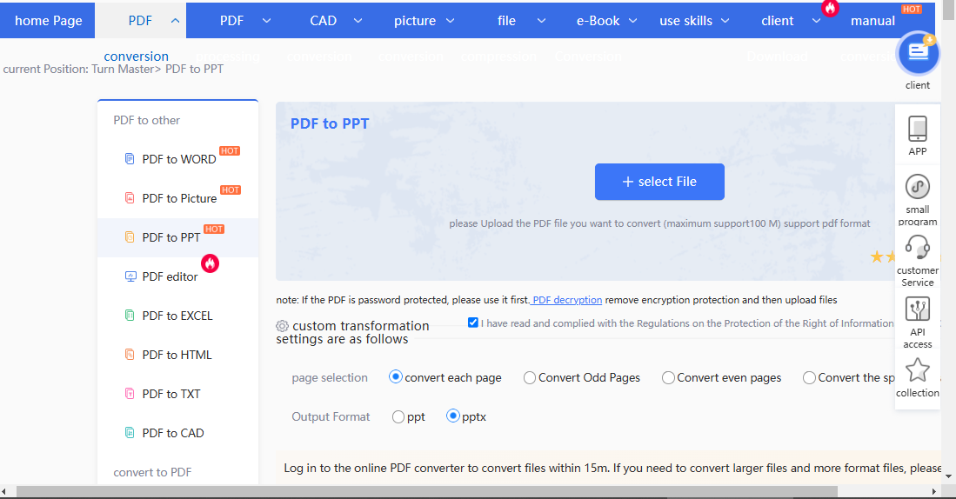Select the Convert Odd Pages radio
This screenshot has height=499, width=956.
[529, 378]
